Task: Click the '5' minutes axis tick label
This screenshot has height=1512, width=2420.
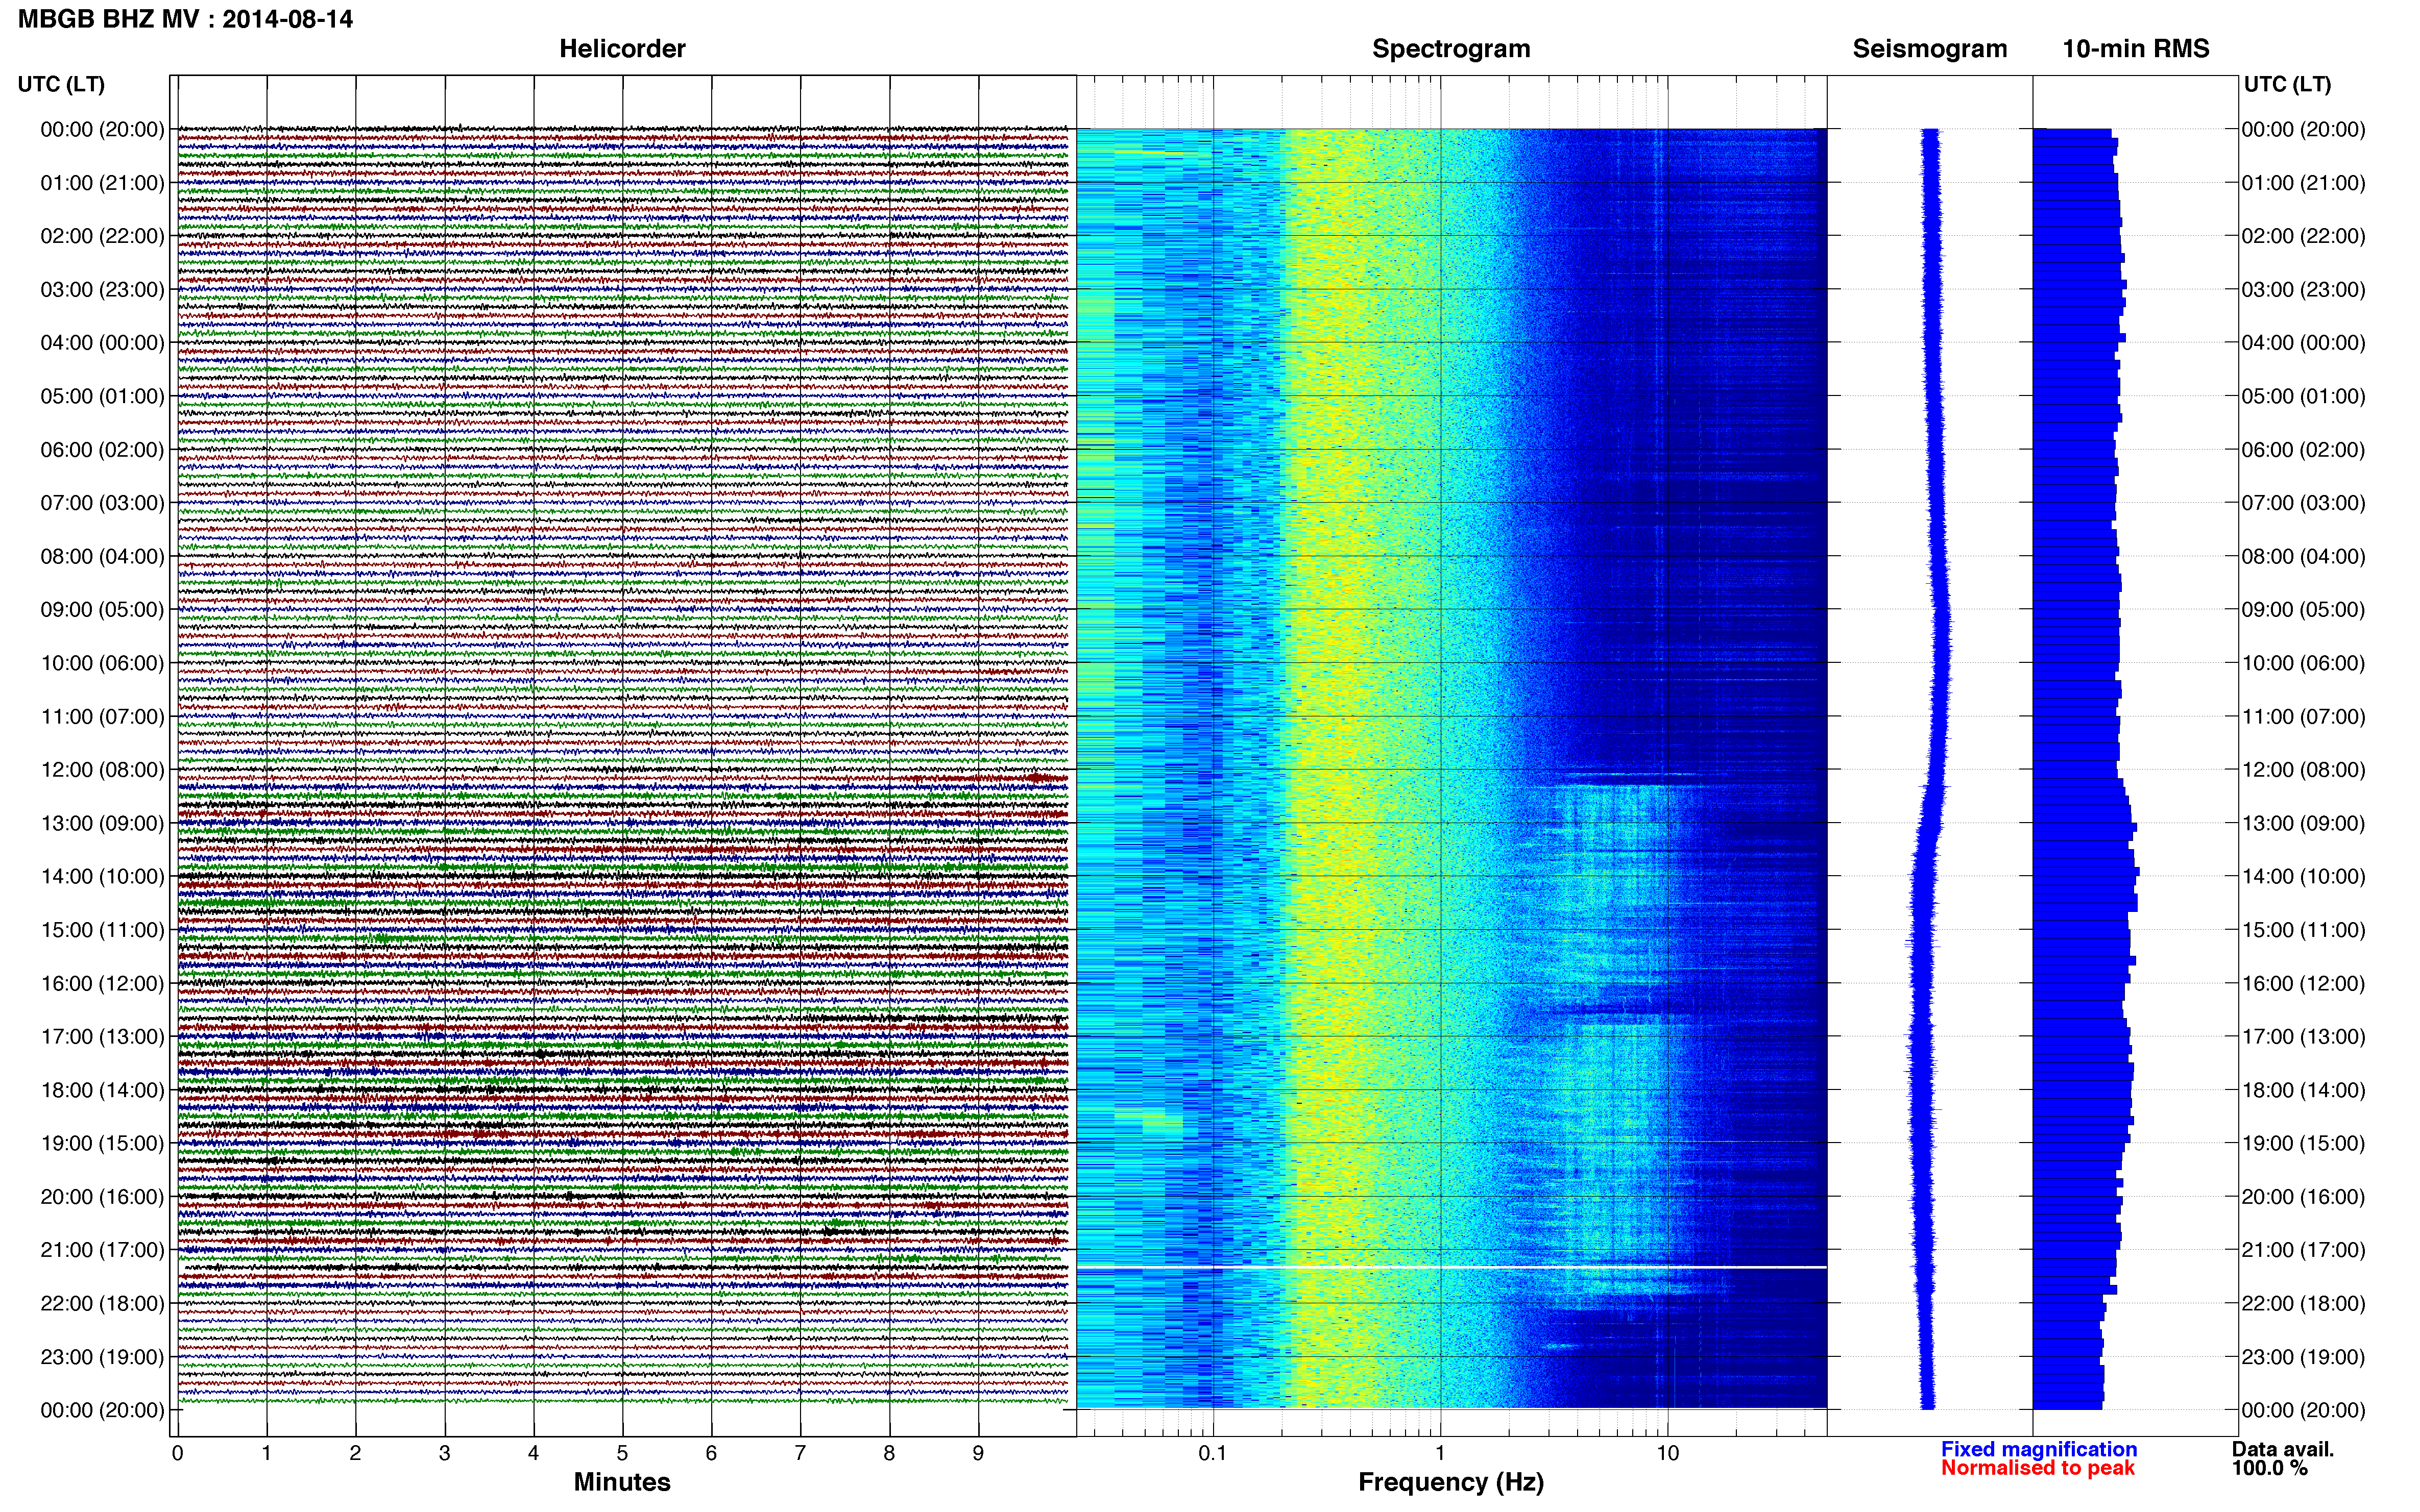Action: pos(622,1453)
